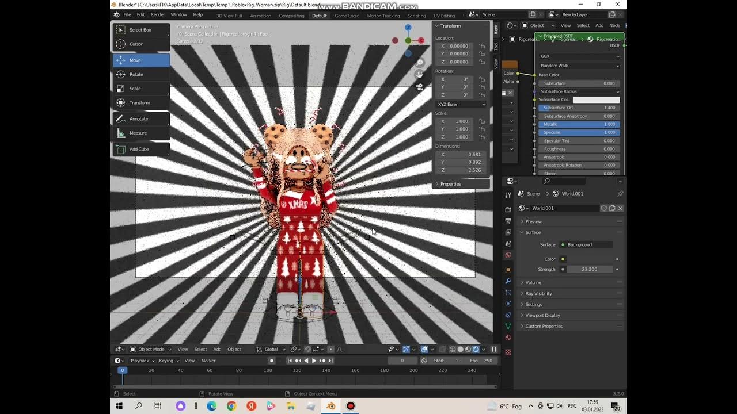
Task: Select the Add Cube tool
Action: [141, 149]
